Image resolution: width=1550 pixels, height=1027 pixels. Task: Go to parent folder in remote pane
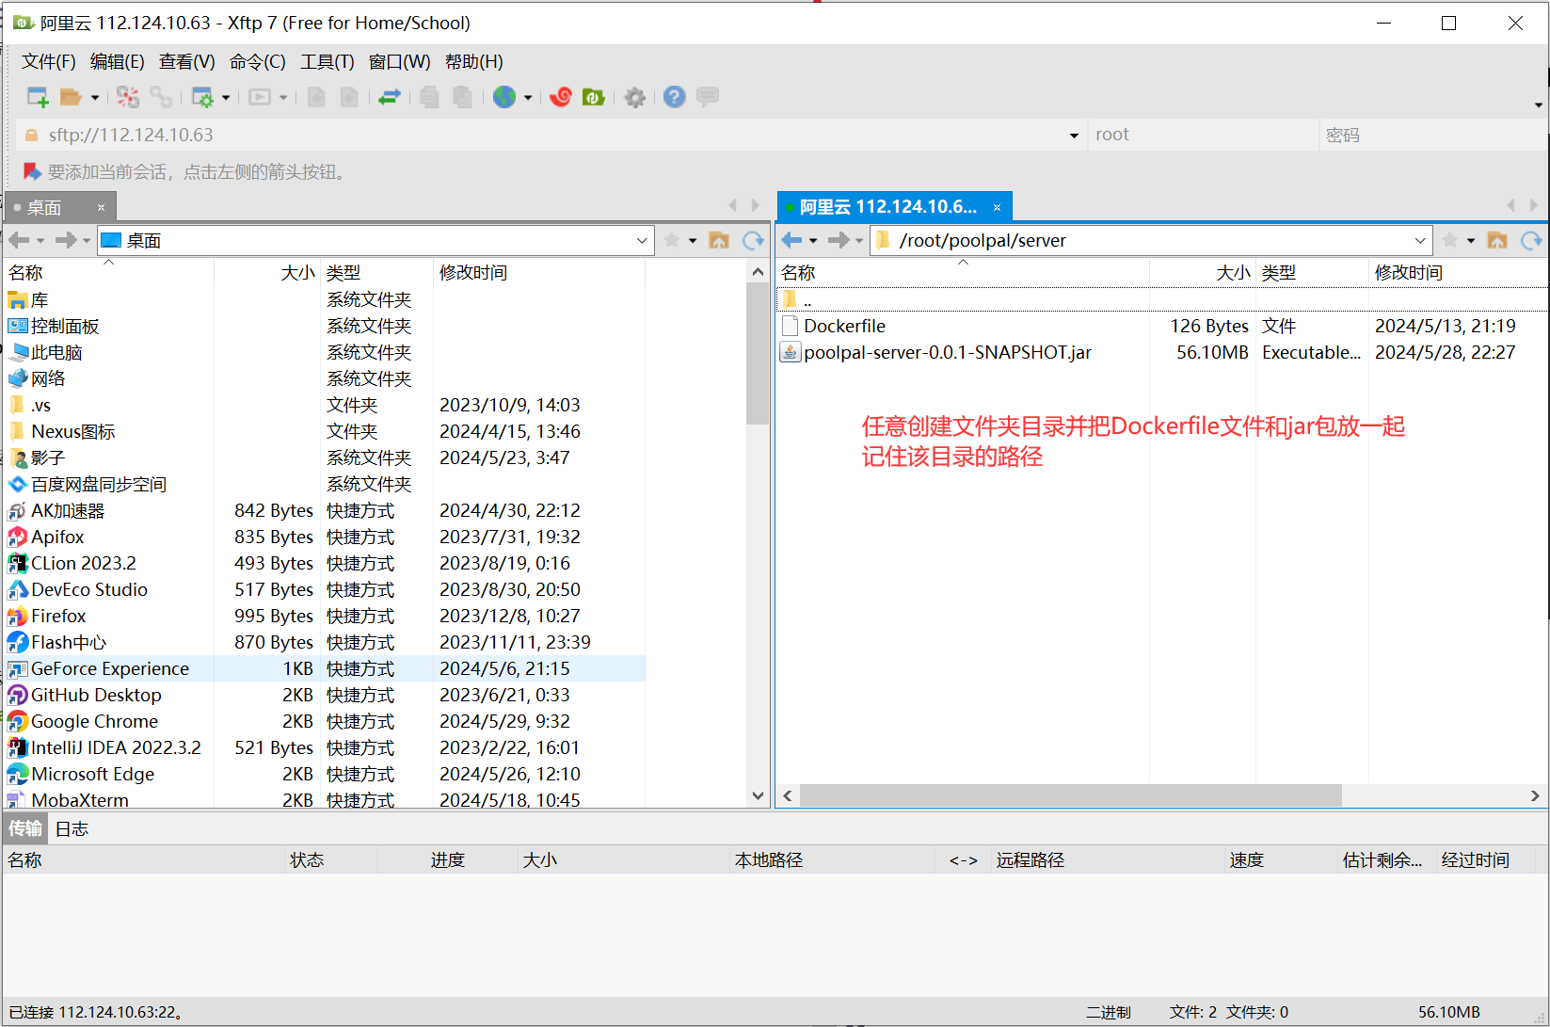click(x=1497, y=240)
